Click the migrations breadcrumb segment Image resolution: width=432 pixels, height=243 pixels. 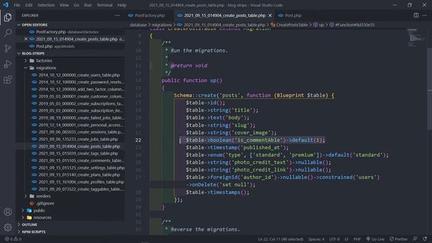[x=161, y=25]
